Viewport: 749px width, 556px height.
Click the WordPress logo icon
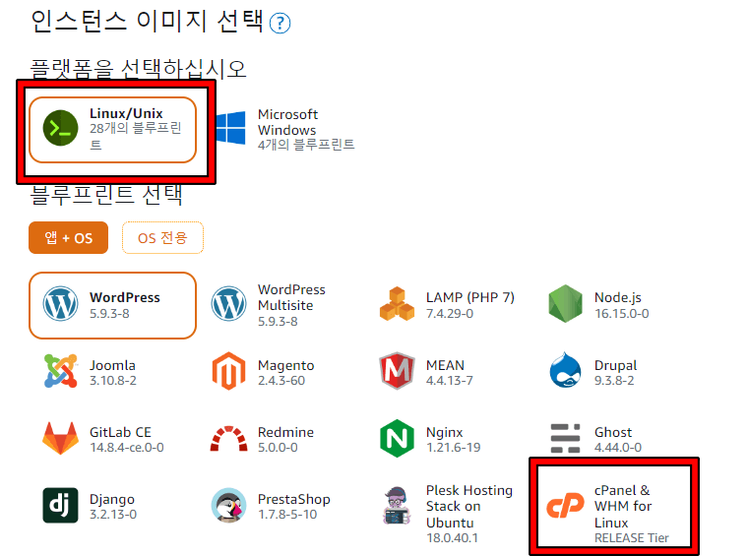click(x=60, y=304)
